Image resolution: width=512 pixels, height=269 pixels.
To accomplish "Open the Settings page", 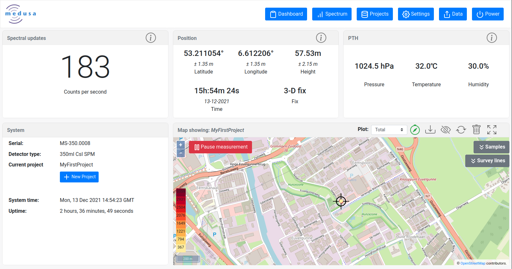I will 416,14.
